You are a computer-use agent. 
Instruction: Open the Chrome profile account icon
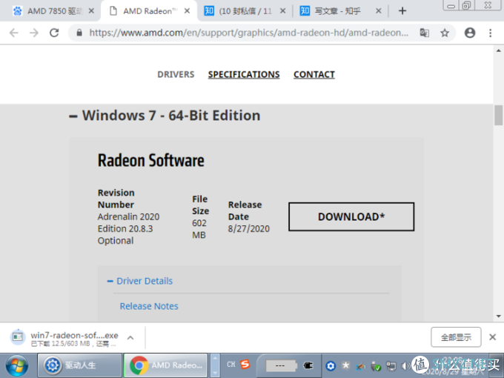point(470,33)
